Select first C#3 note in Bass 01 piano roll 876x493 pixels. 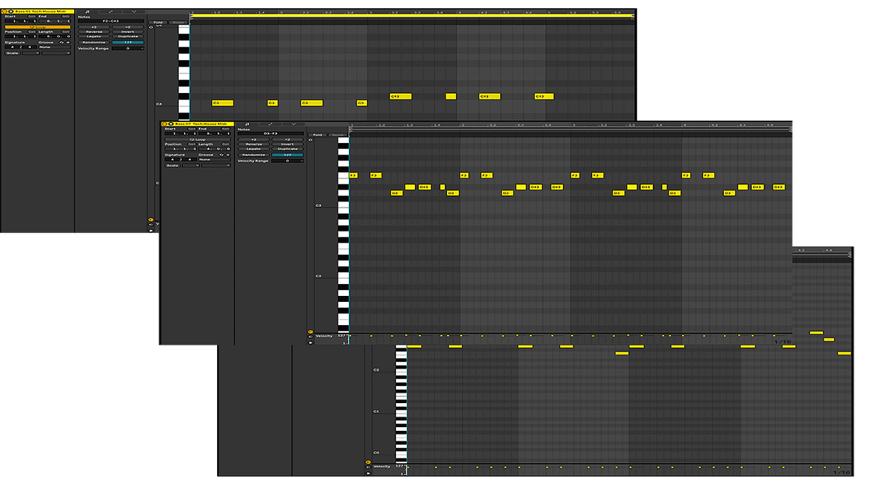401,96
